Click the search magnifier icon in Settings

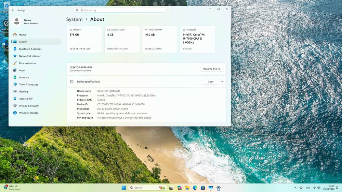(x=77, y=10)
